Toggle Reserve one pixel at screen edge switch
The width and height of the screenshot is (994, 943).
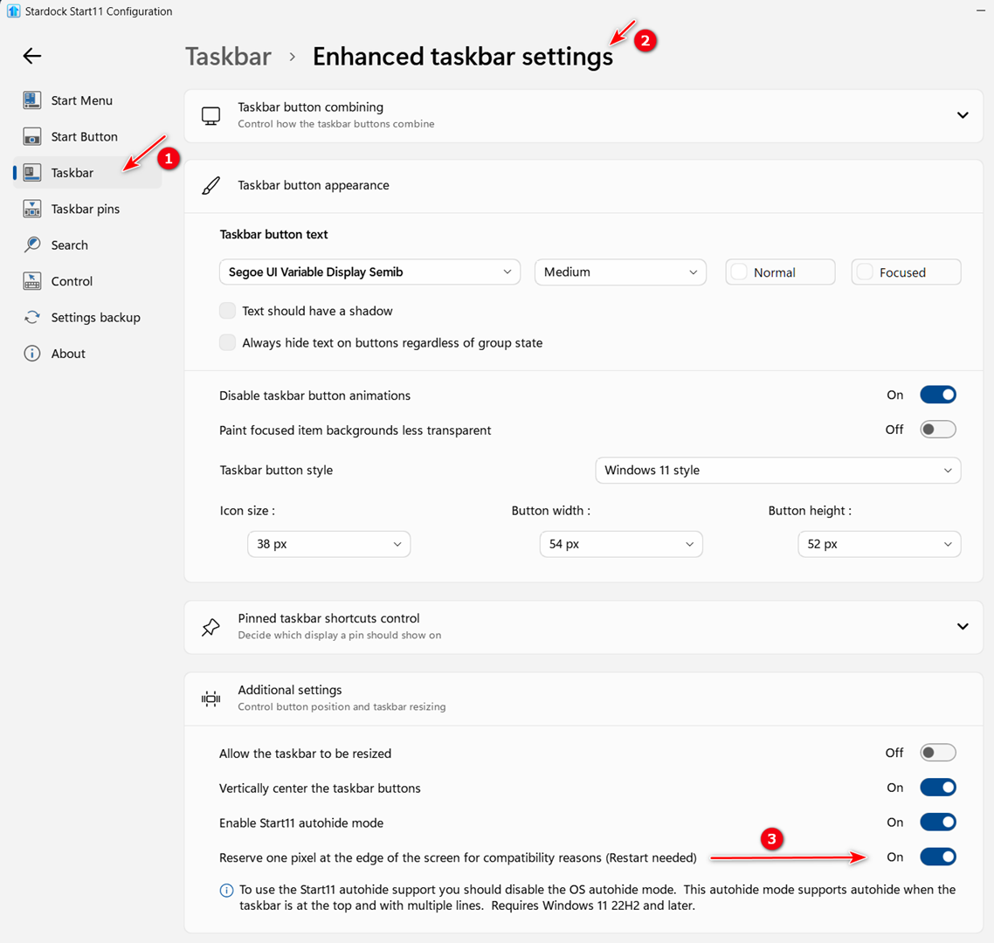pos(938,857)
